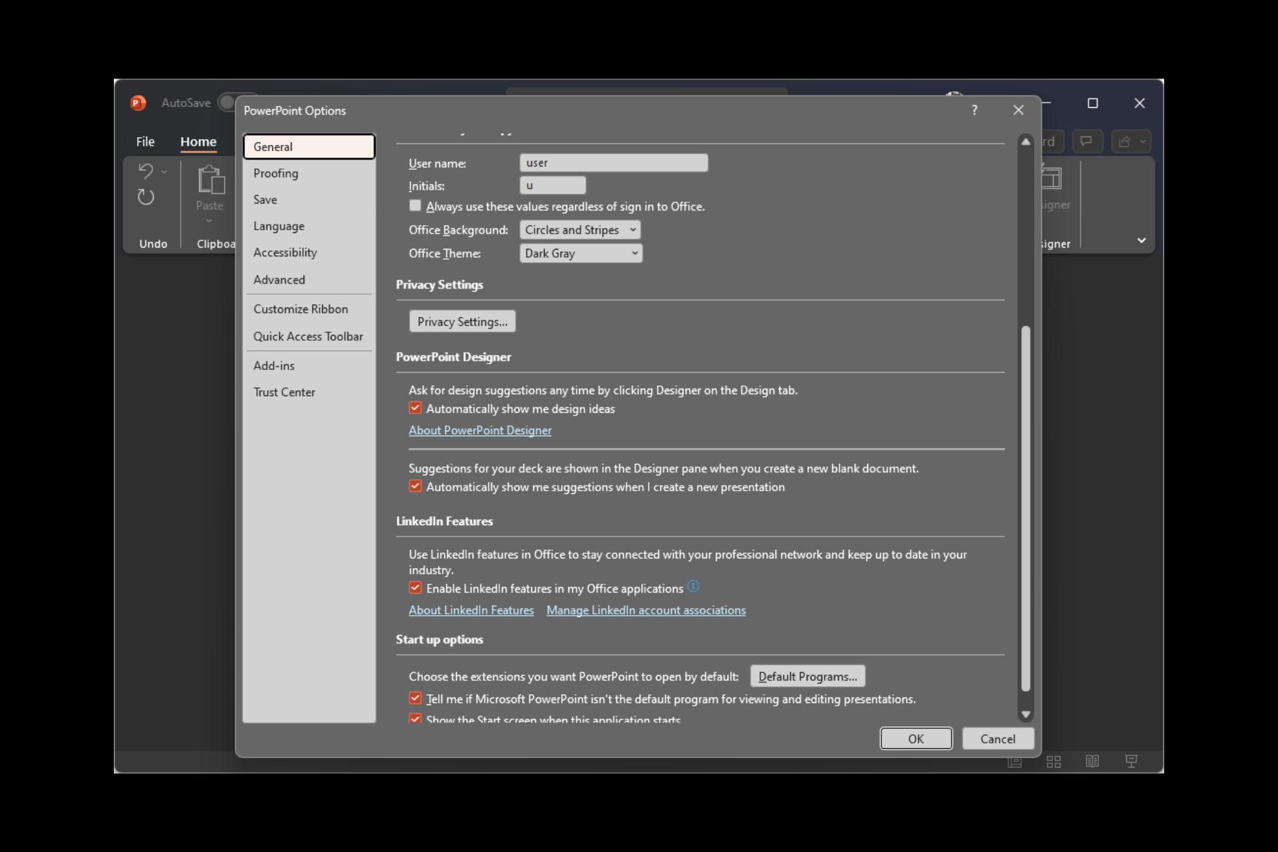Click the vertical scrollbar thumb
The width and height of the screenshot is (1278, 852).
click(x=1026, y=509)
